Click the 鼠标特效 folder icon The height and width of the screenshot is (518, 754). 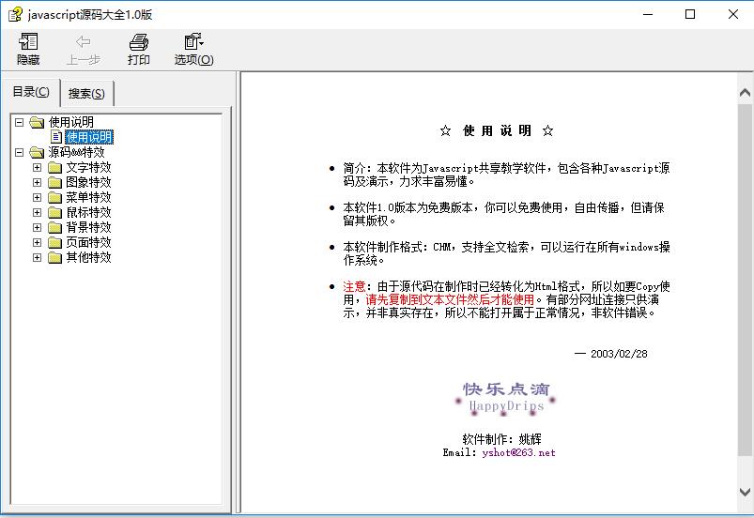[x=54, y=212]
